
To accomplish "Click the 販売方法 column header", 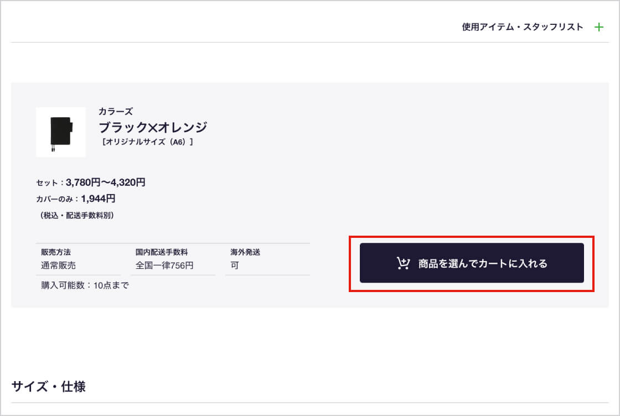I will click(x=56, y=252).
